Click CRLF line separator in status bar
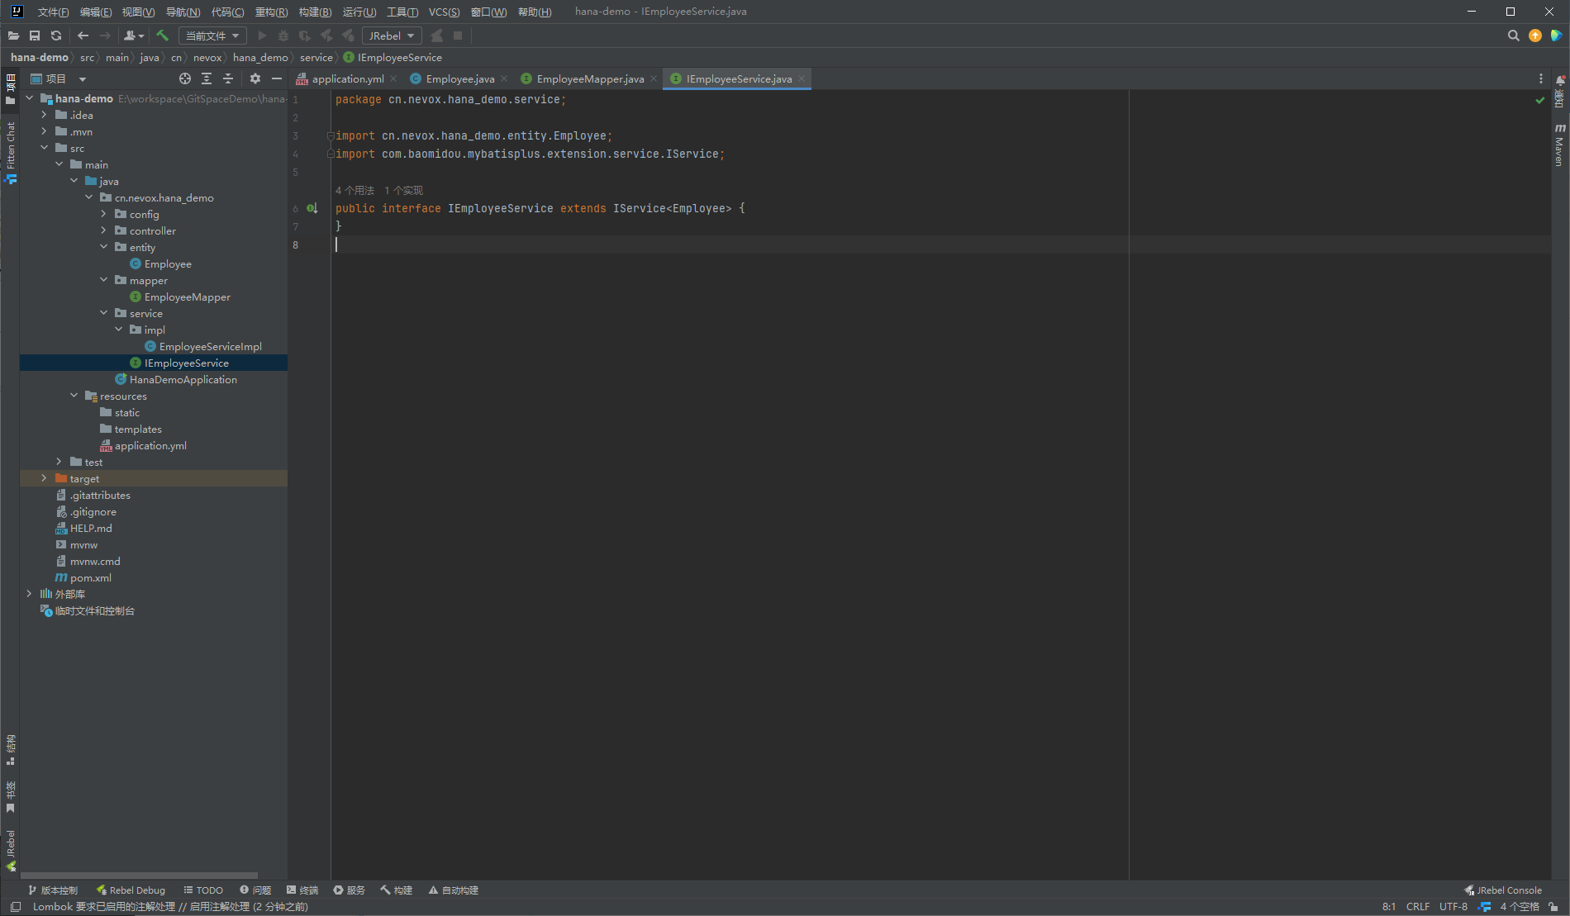This screenshot has height=916, width=1570. [x=1418, y=906]
